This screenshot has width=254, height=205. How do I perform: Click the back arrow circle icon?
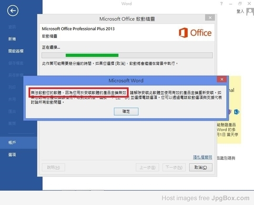coord(13,10)
